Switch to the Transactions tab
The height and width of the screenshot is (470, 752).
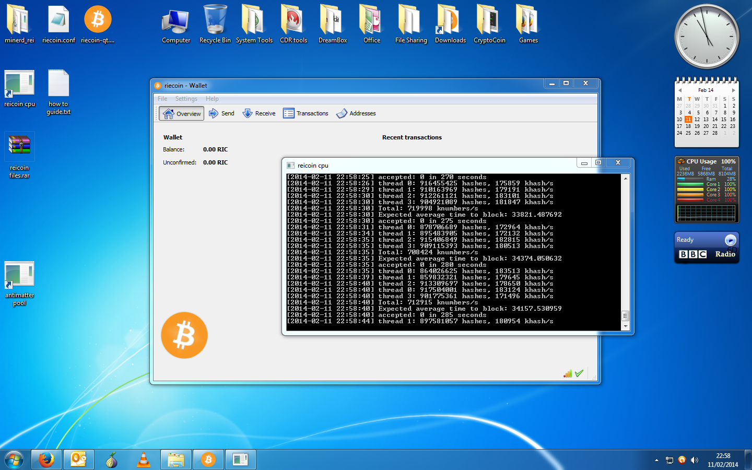pyautogui.click(x=306, y=113)
